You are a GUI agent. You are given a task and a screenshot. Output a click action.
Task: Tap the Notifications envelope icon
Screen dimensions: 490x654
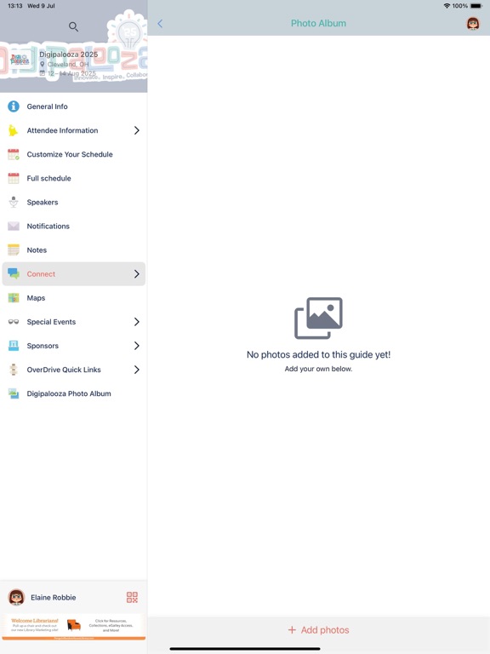pos(14,226)
